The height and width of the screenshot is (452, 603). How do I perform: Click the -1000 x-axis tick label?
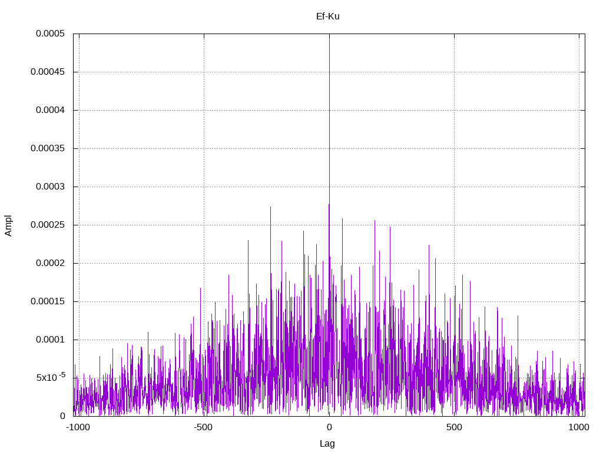click(78, 427)
